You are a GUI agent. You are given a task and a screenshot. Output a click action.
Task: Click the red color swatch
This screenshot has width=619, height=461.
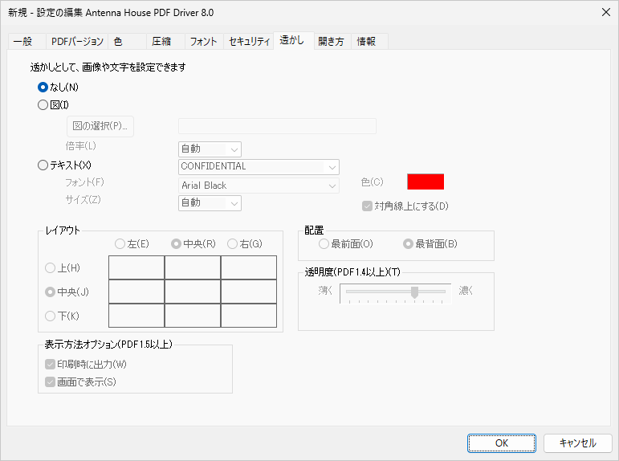pos(425,182)
